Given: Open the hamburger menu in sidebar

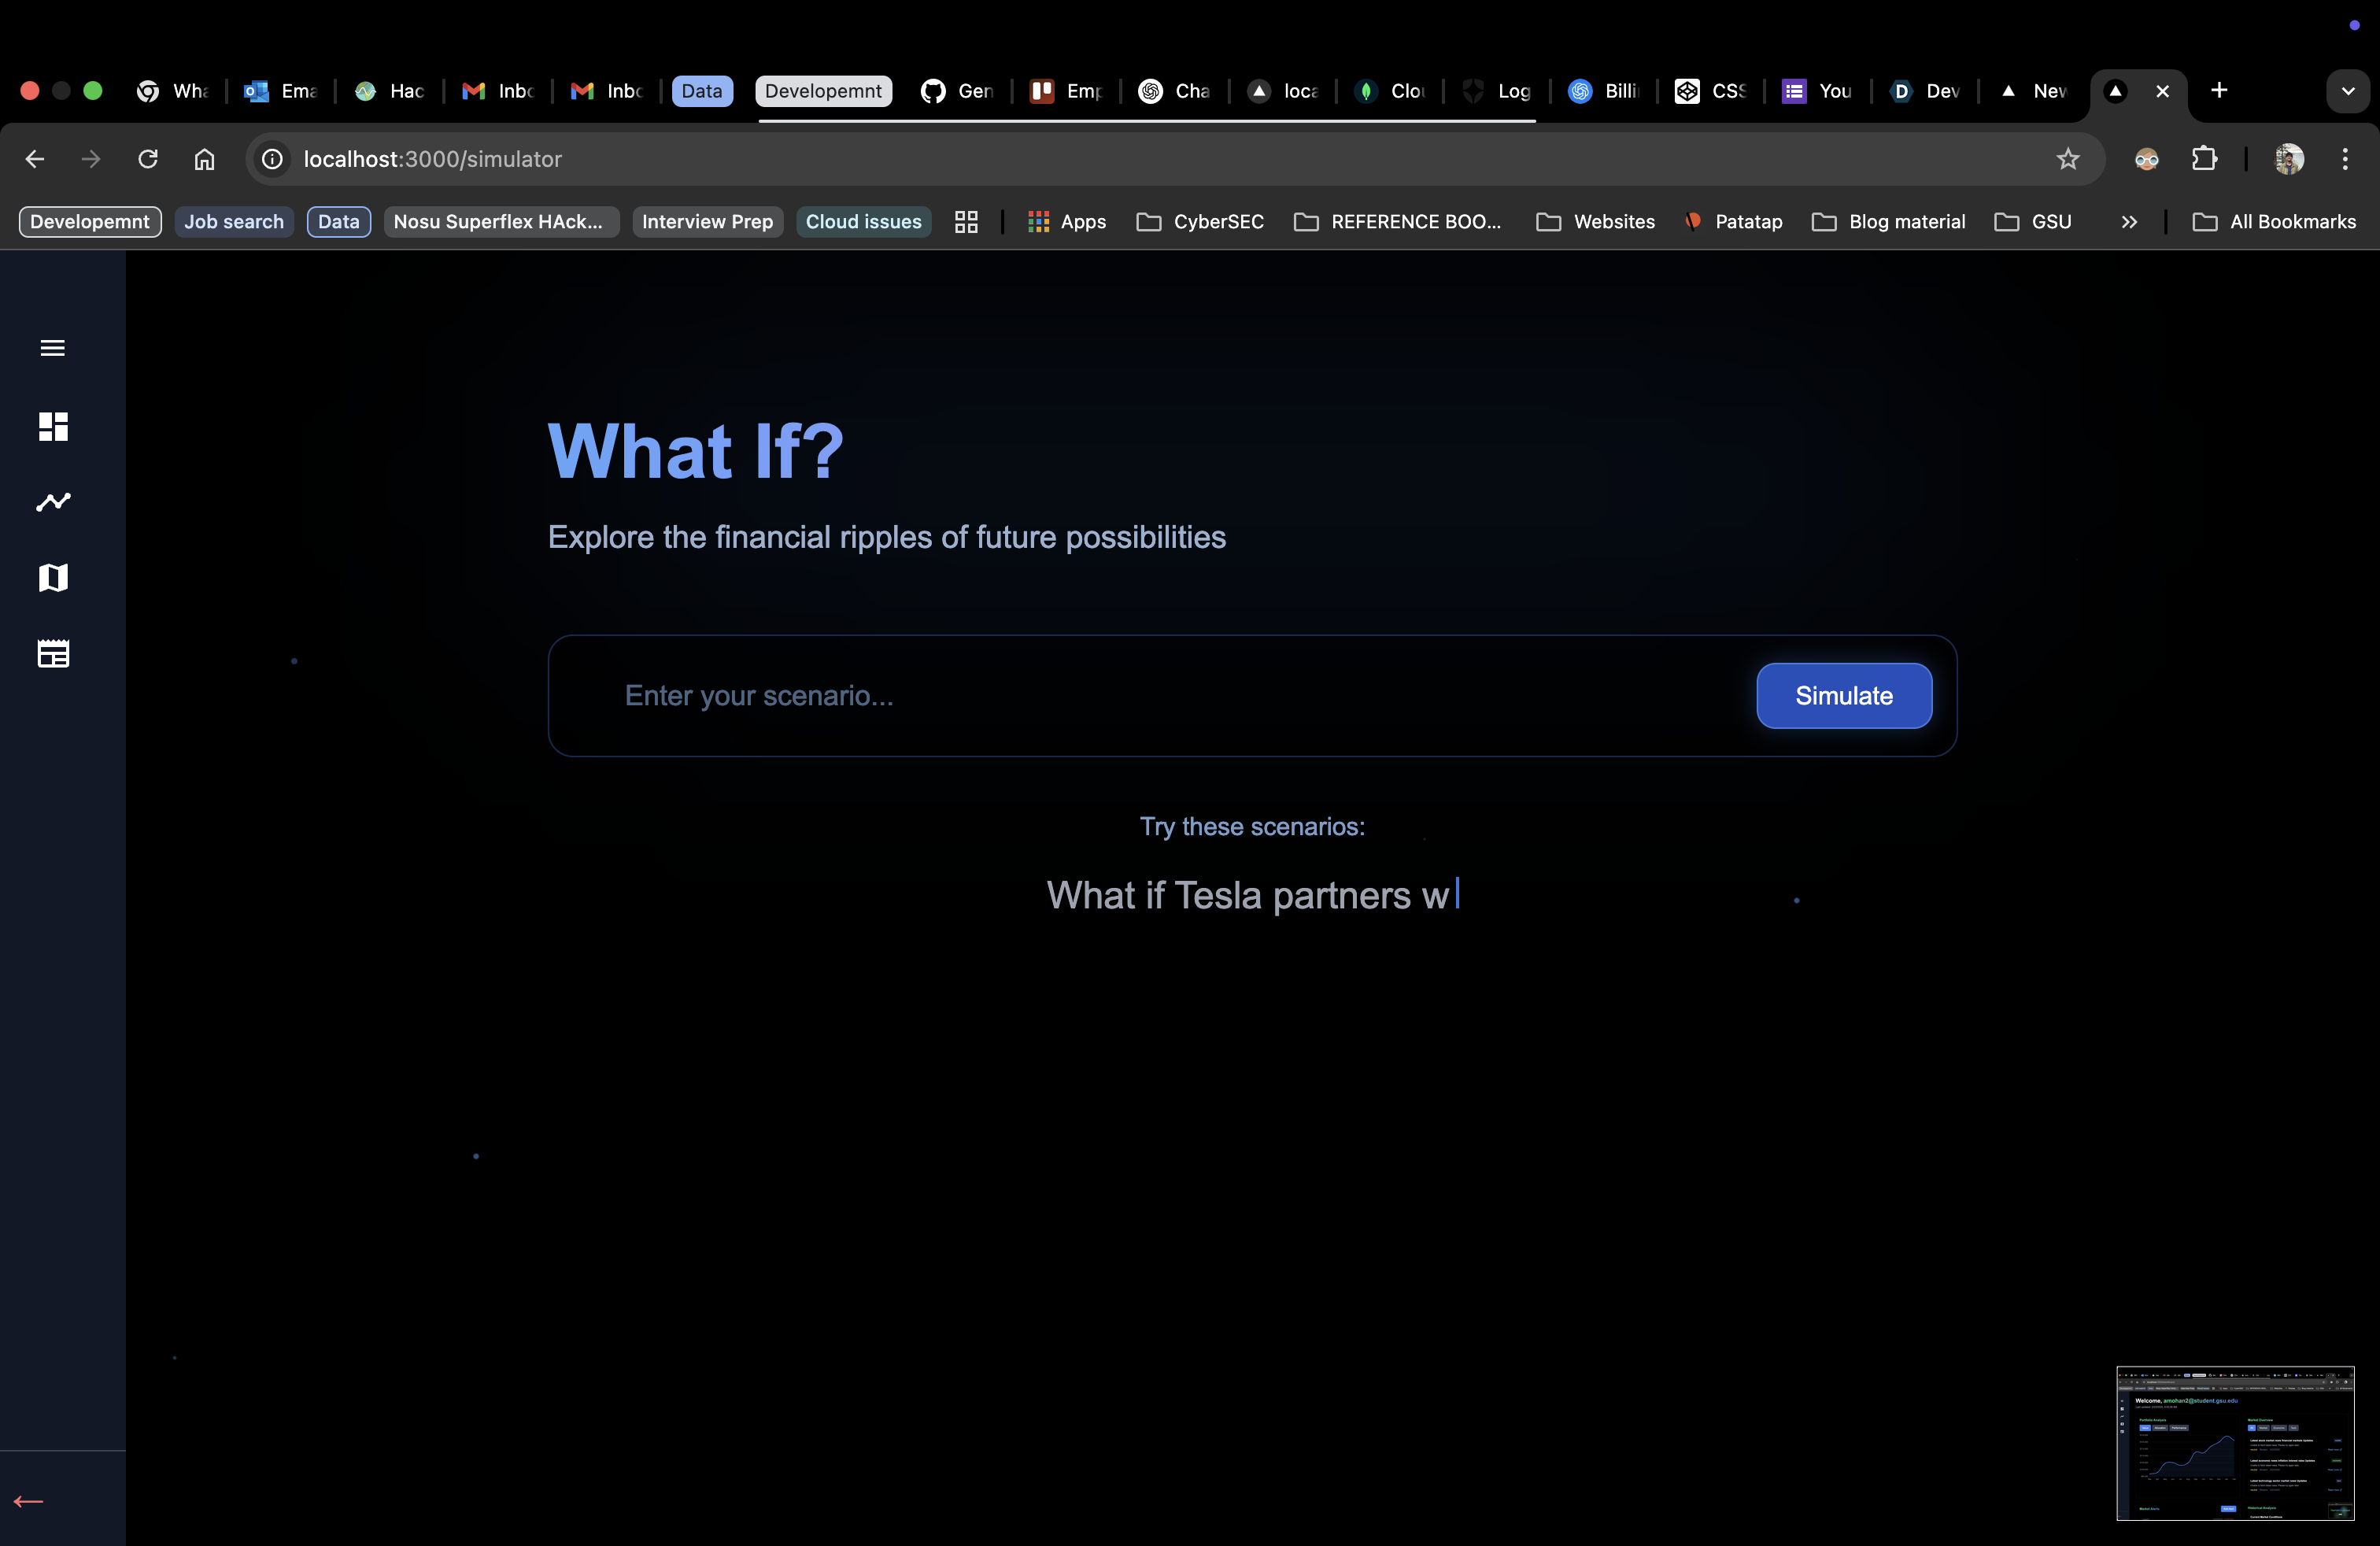Looking at the screenshot, I should (52, 348).
